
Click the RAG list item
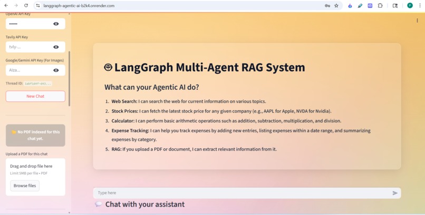pyautogui.click(x=194, y=149)
